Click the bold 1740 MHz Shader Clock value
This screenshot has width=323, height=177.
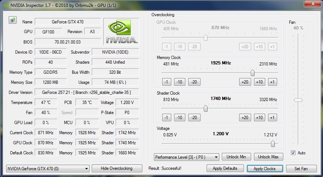[221, 99]
